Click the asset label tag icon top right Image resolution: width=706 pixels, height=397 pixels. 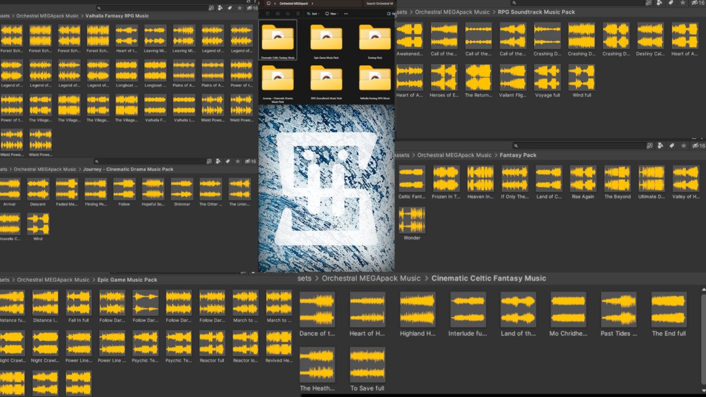tap(671, 3)
